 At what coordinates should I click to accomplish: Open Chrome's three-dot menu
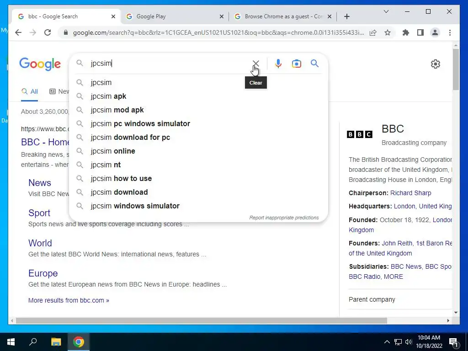click(450, 32)
